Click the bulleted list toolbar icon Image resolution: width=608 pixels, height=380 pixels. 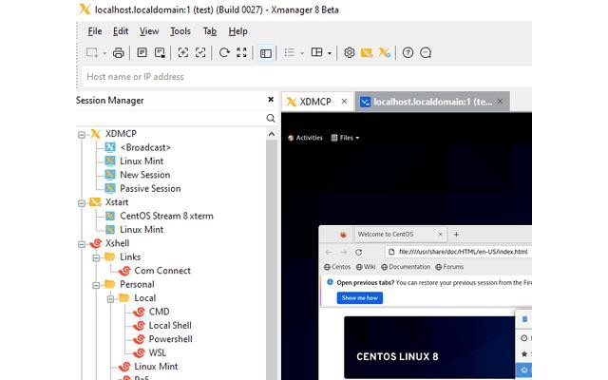pyautogui.click(x=289, y=52)
